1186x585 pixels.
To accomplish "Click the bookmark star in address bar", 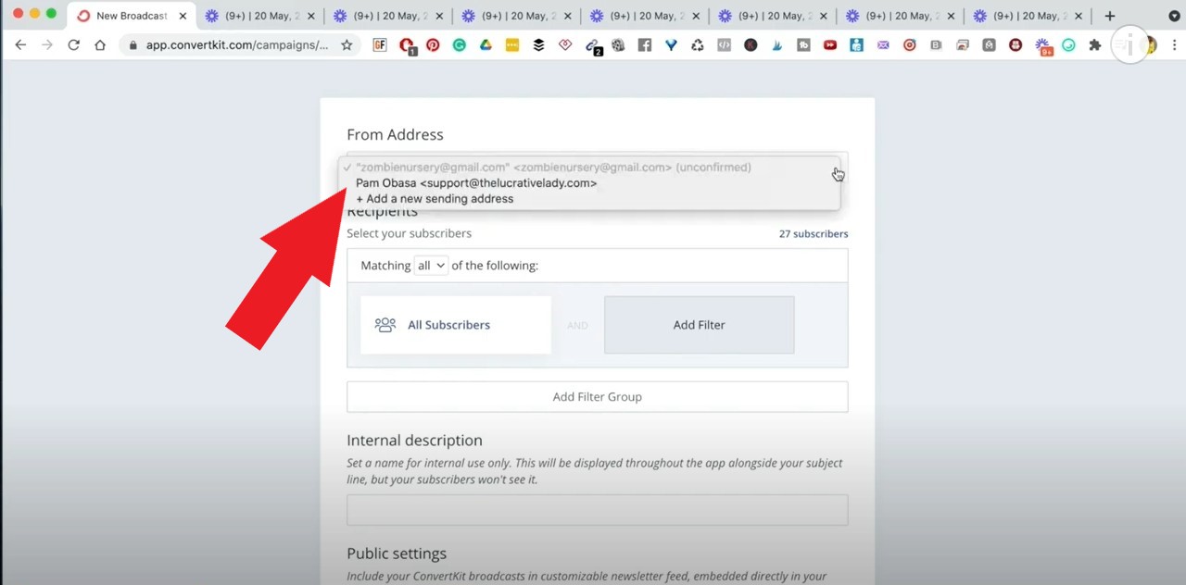I will (347, 44).
